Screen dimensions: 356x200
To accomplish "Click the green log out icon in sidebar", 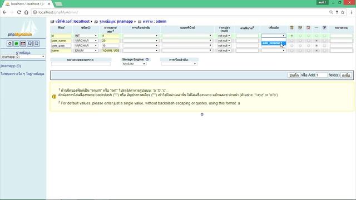I will (x=16, y=43).
